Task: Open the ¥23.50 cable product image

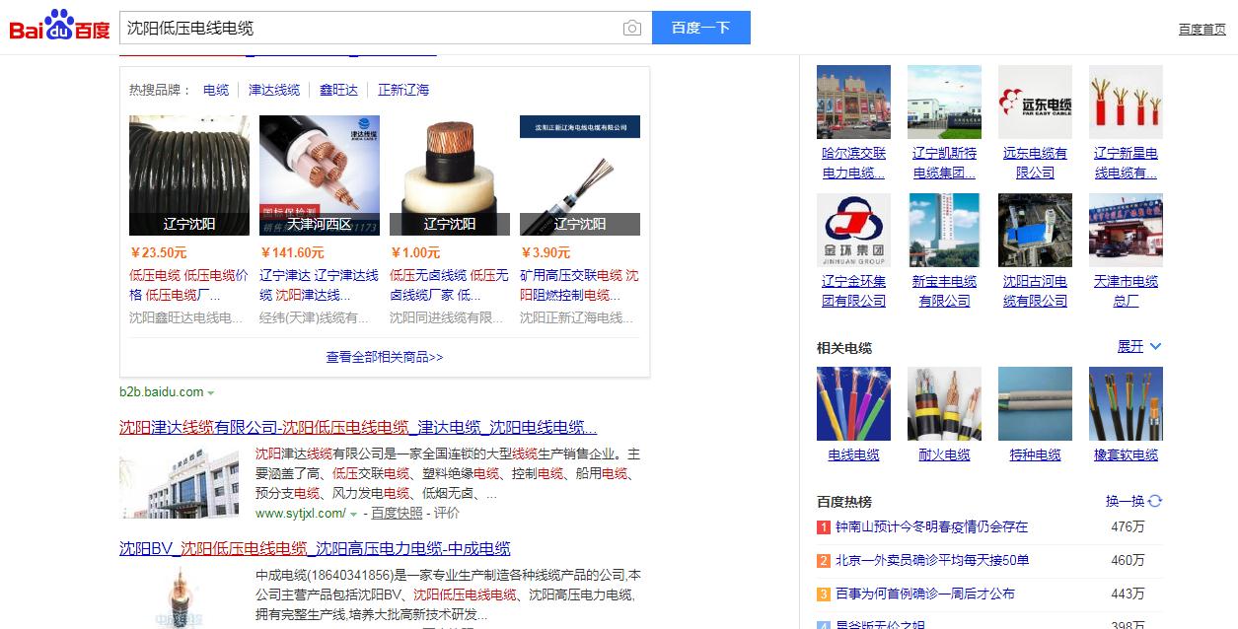Action: [x=189, y=175]
